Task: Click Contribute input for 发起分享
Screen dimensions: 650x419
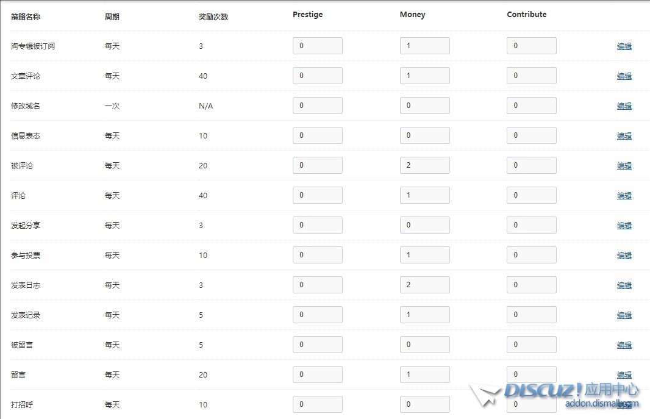Action: [531, 225]
